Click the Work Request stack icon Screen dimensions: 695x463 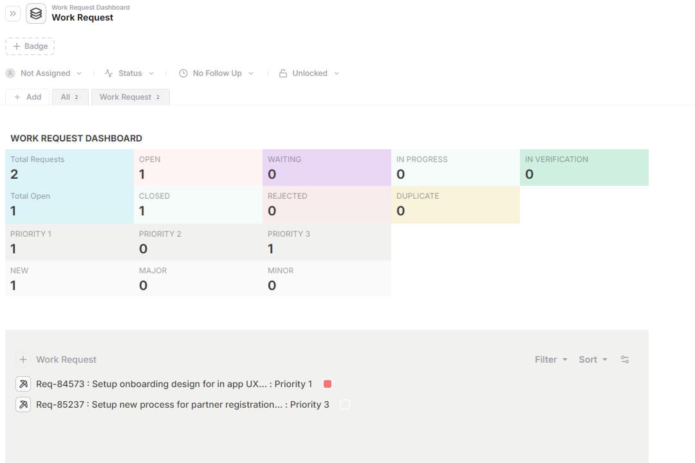pos(36,14)
